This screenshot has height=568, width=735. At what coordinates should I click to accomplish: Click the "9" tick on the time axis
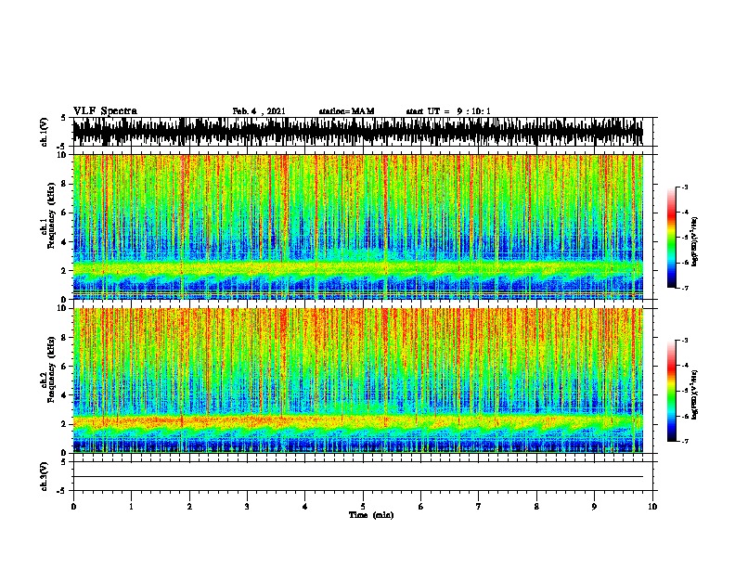point(594,506)
